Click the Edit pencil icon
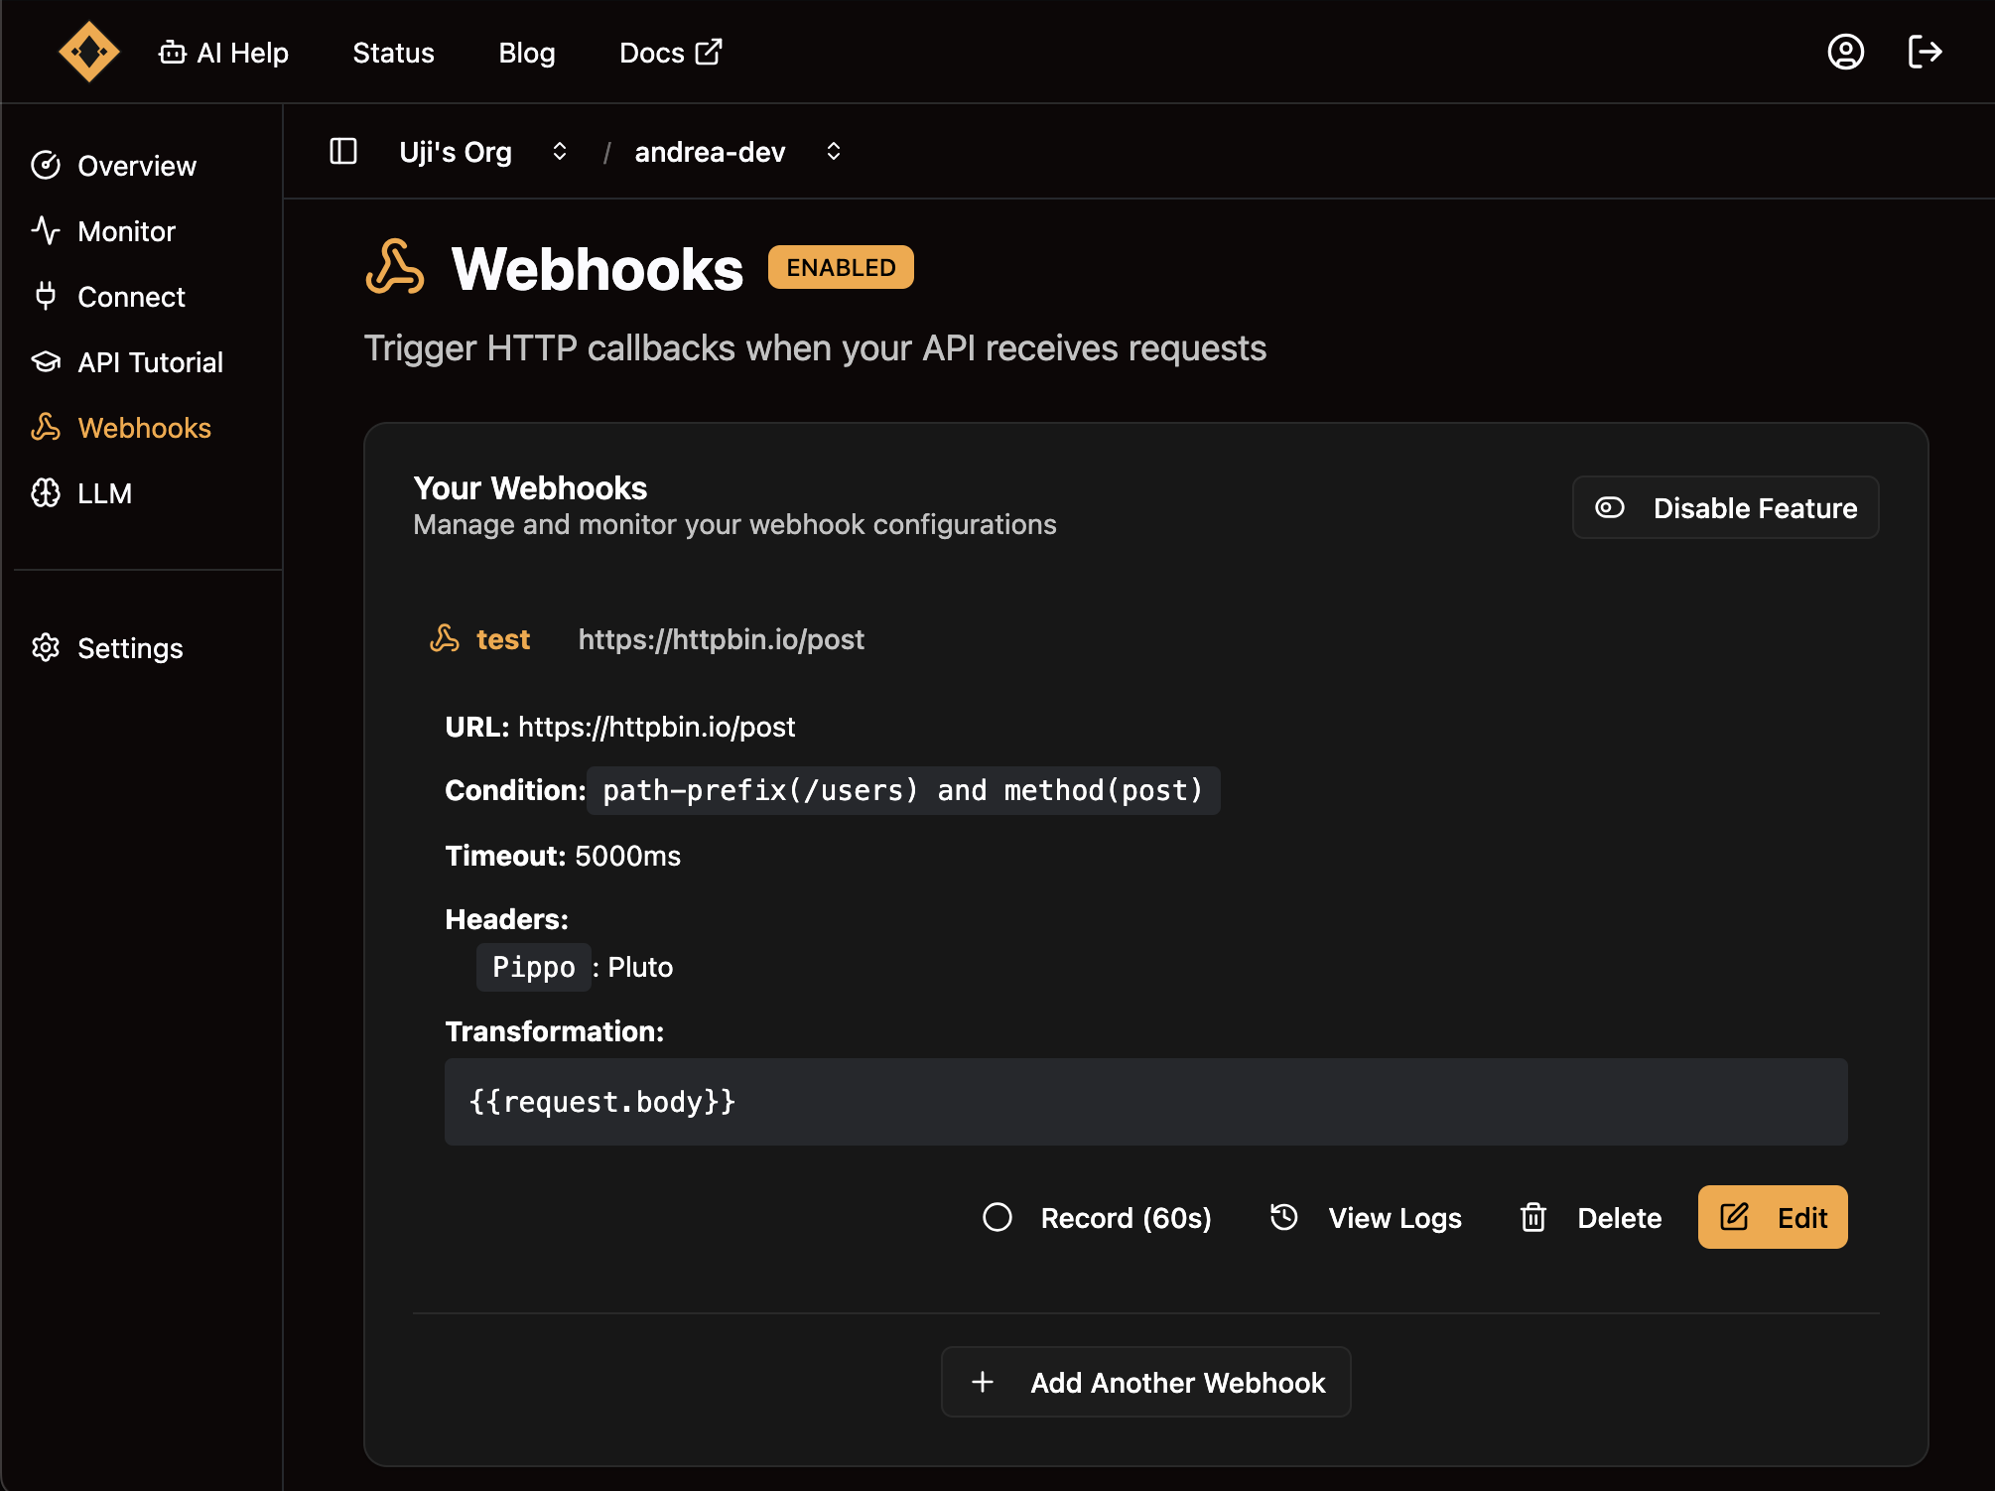 (x=1735, y=1216)
